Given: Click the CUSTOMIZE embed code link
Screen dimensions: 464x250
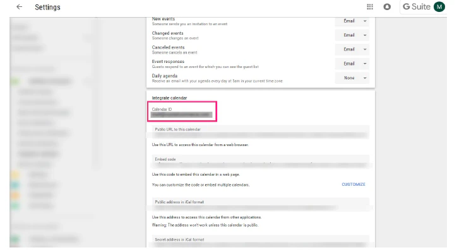Looking at the screenshot, I should pyautogui.click(x=354, y=184).
